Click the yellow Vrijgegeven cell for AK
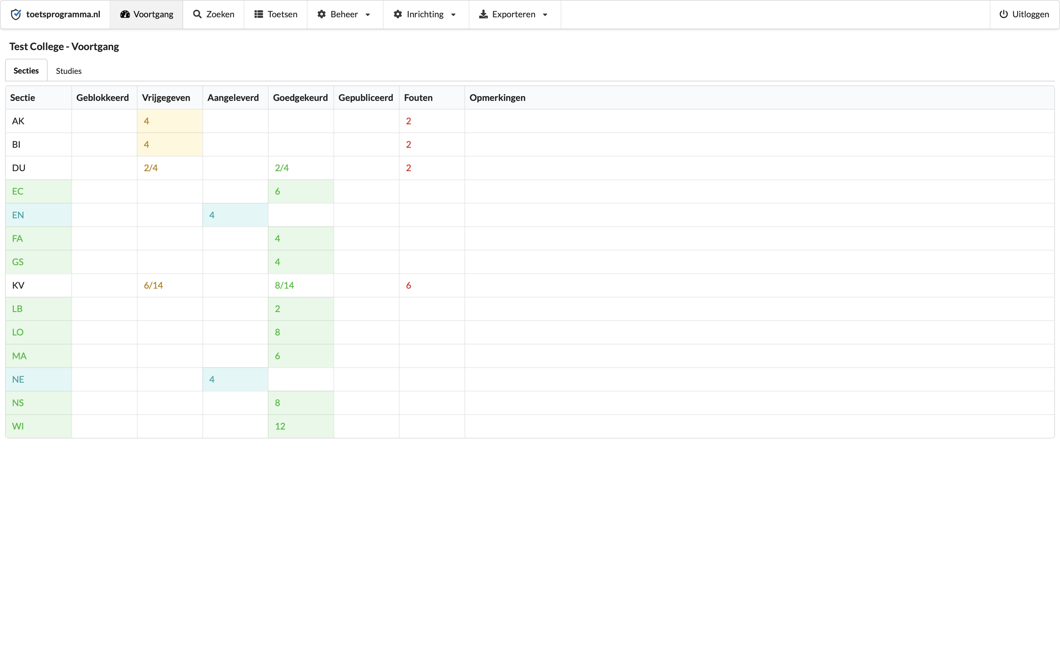The height and width of the screenshot is (663, 1060). coord(169,121)
